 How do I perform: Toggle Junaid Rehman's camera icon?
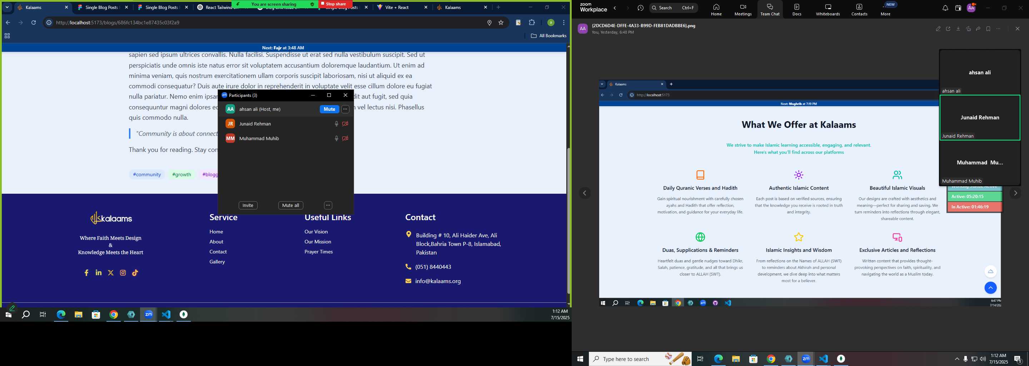[x=345, y=124]
